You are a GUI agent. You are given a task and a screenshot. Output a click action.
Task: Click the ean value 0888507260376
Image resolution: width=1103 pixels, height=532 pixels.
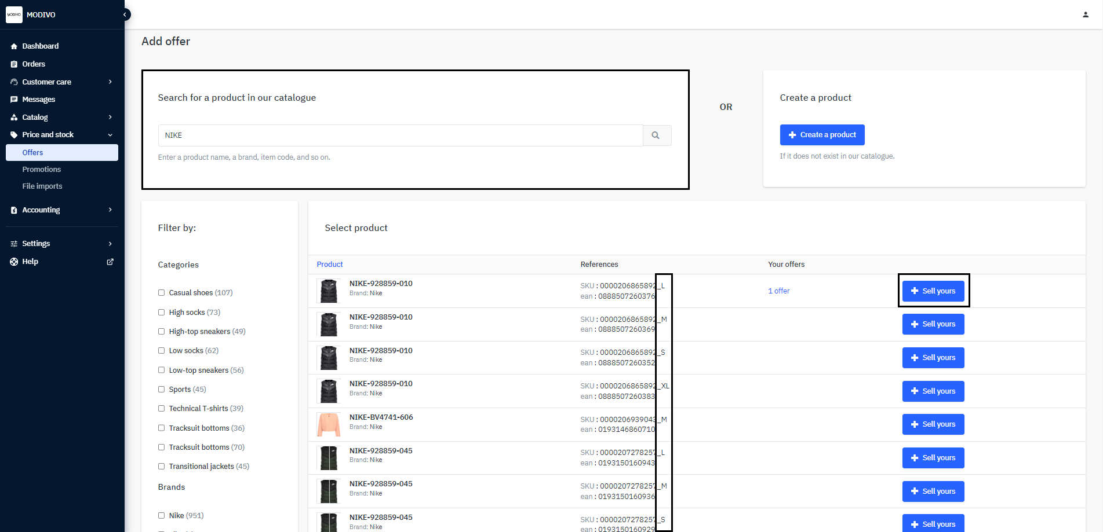(627, 296)
